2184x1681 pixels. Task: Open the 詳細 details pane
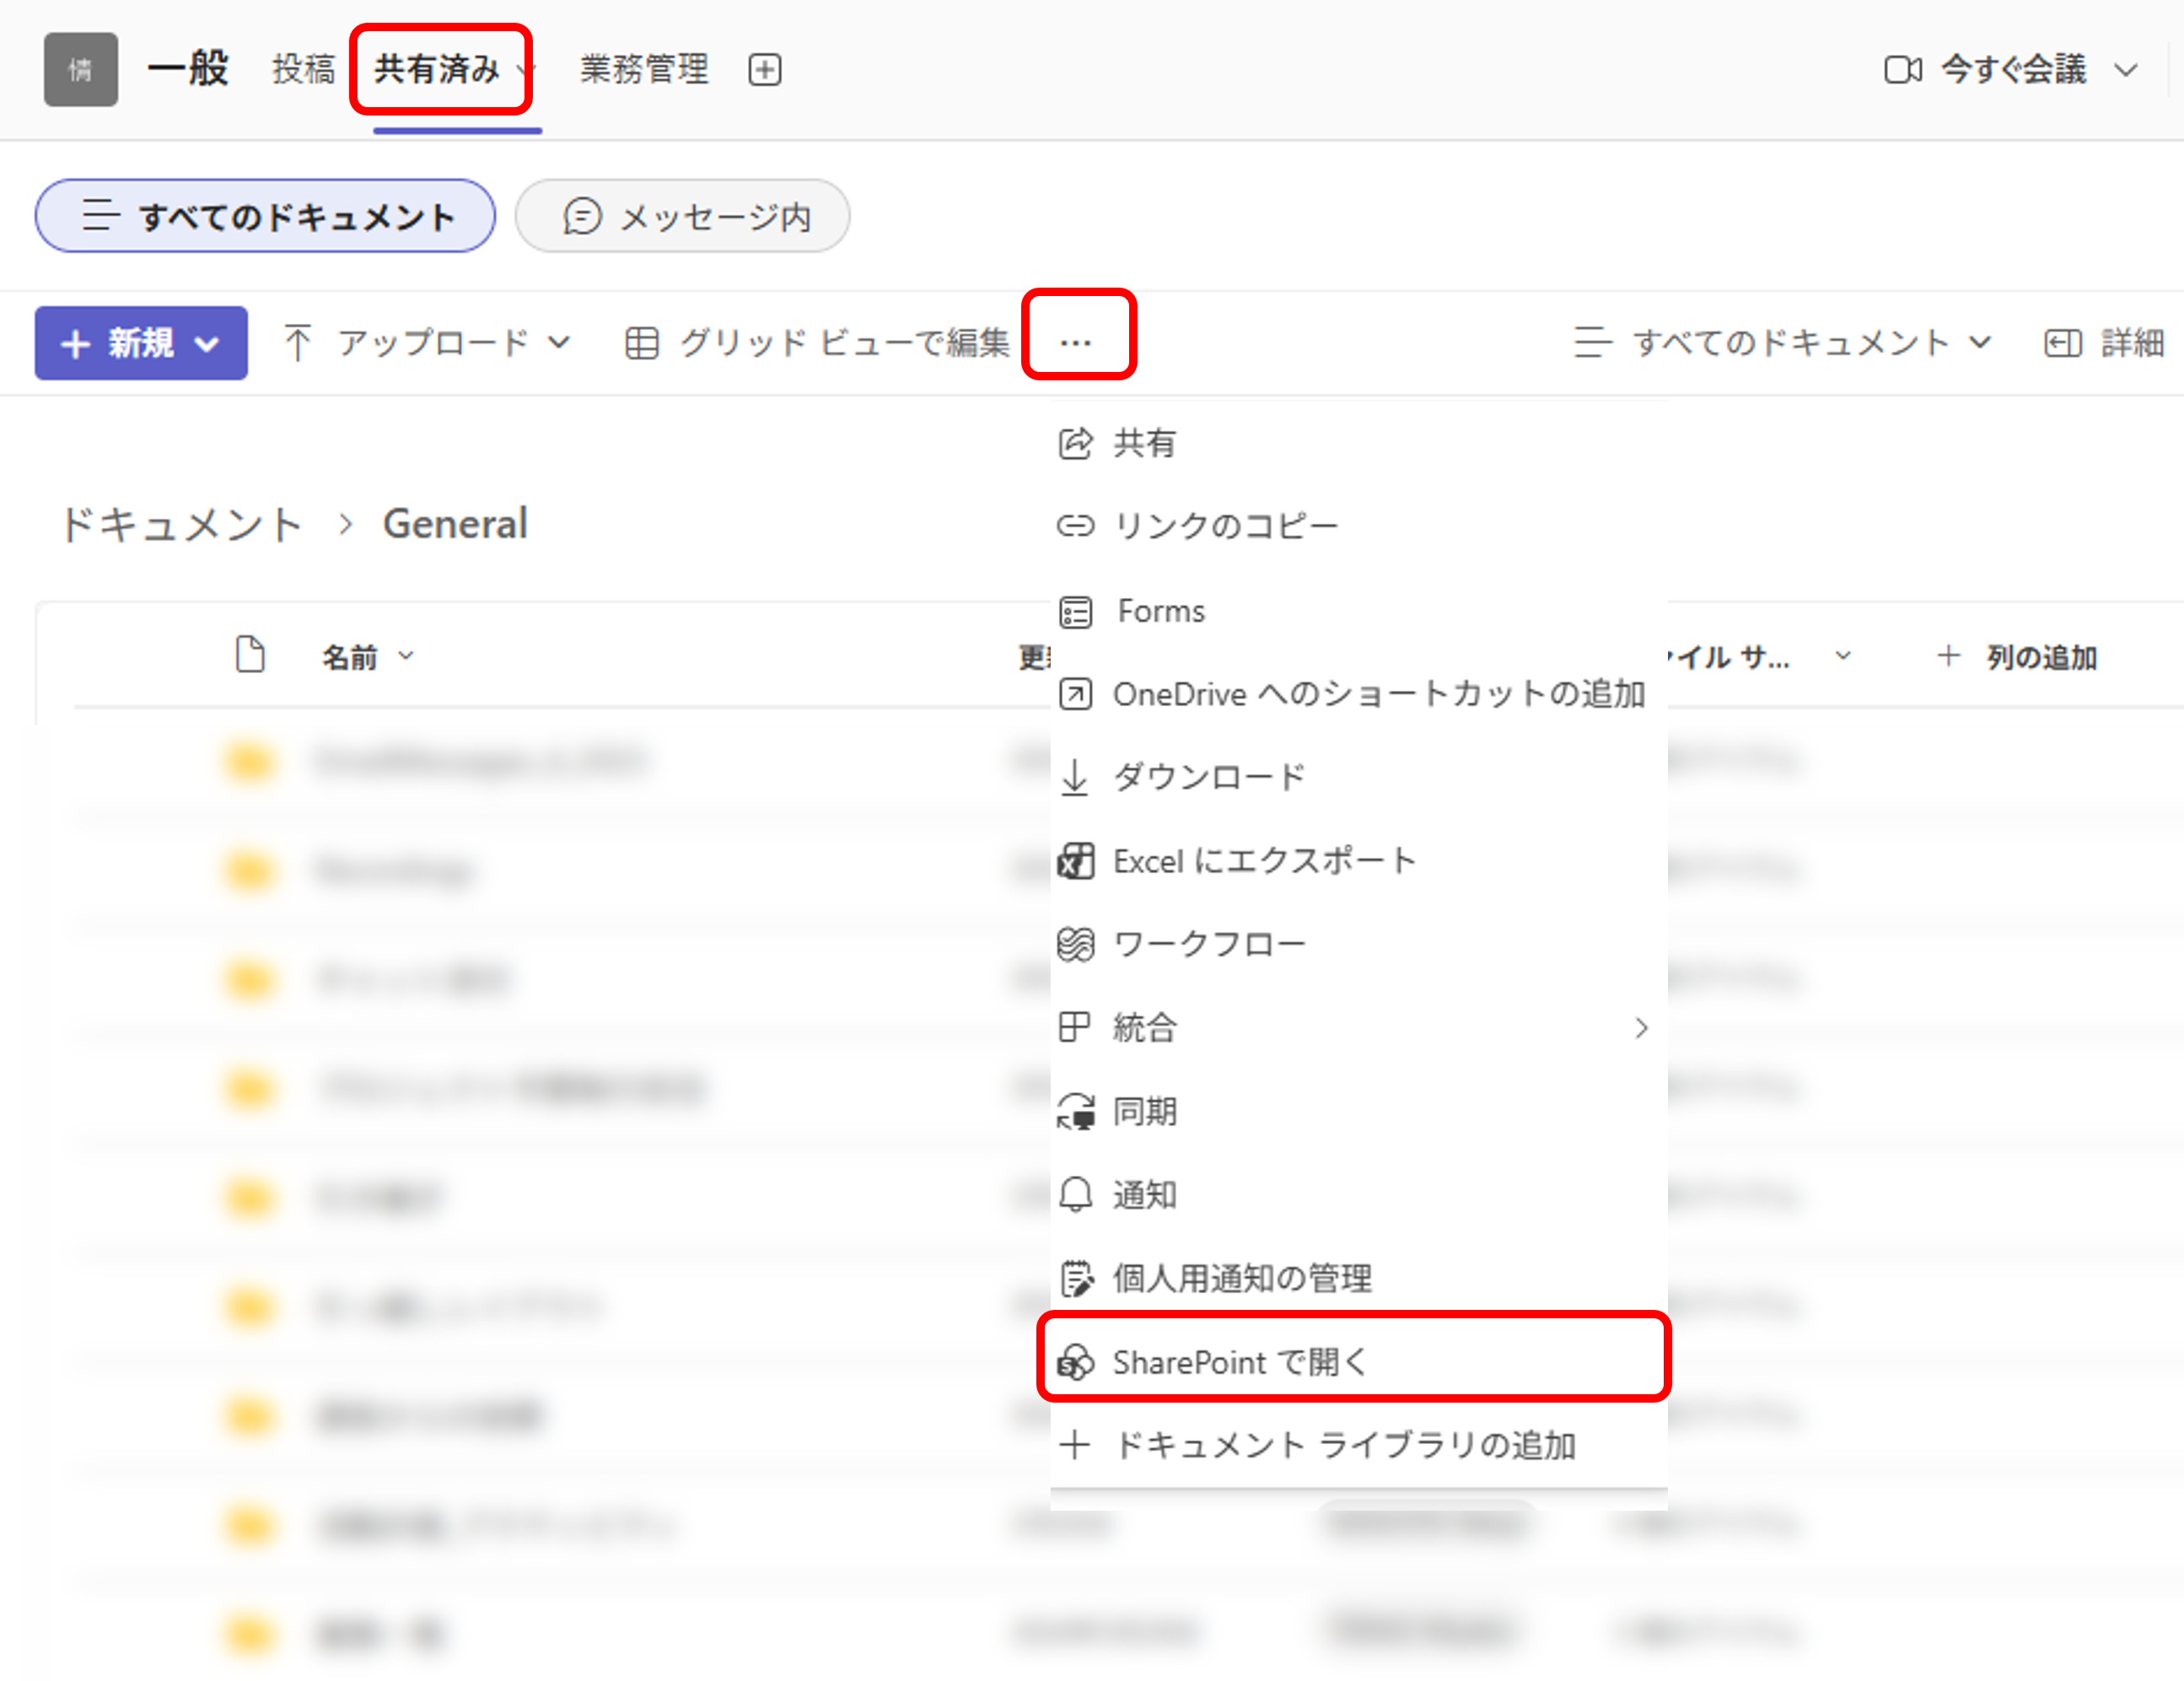2104,343
